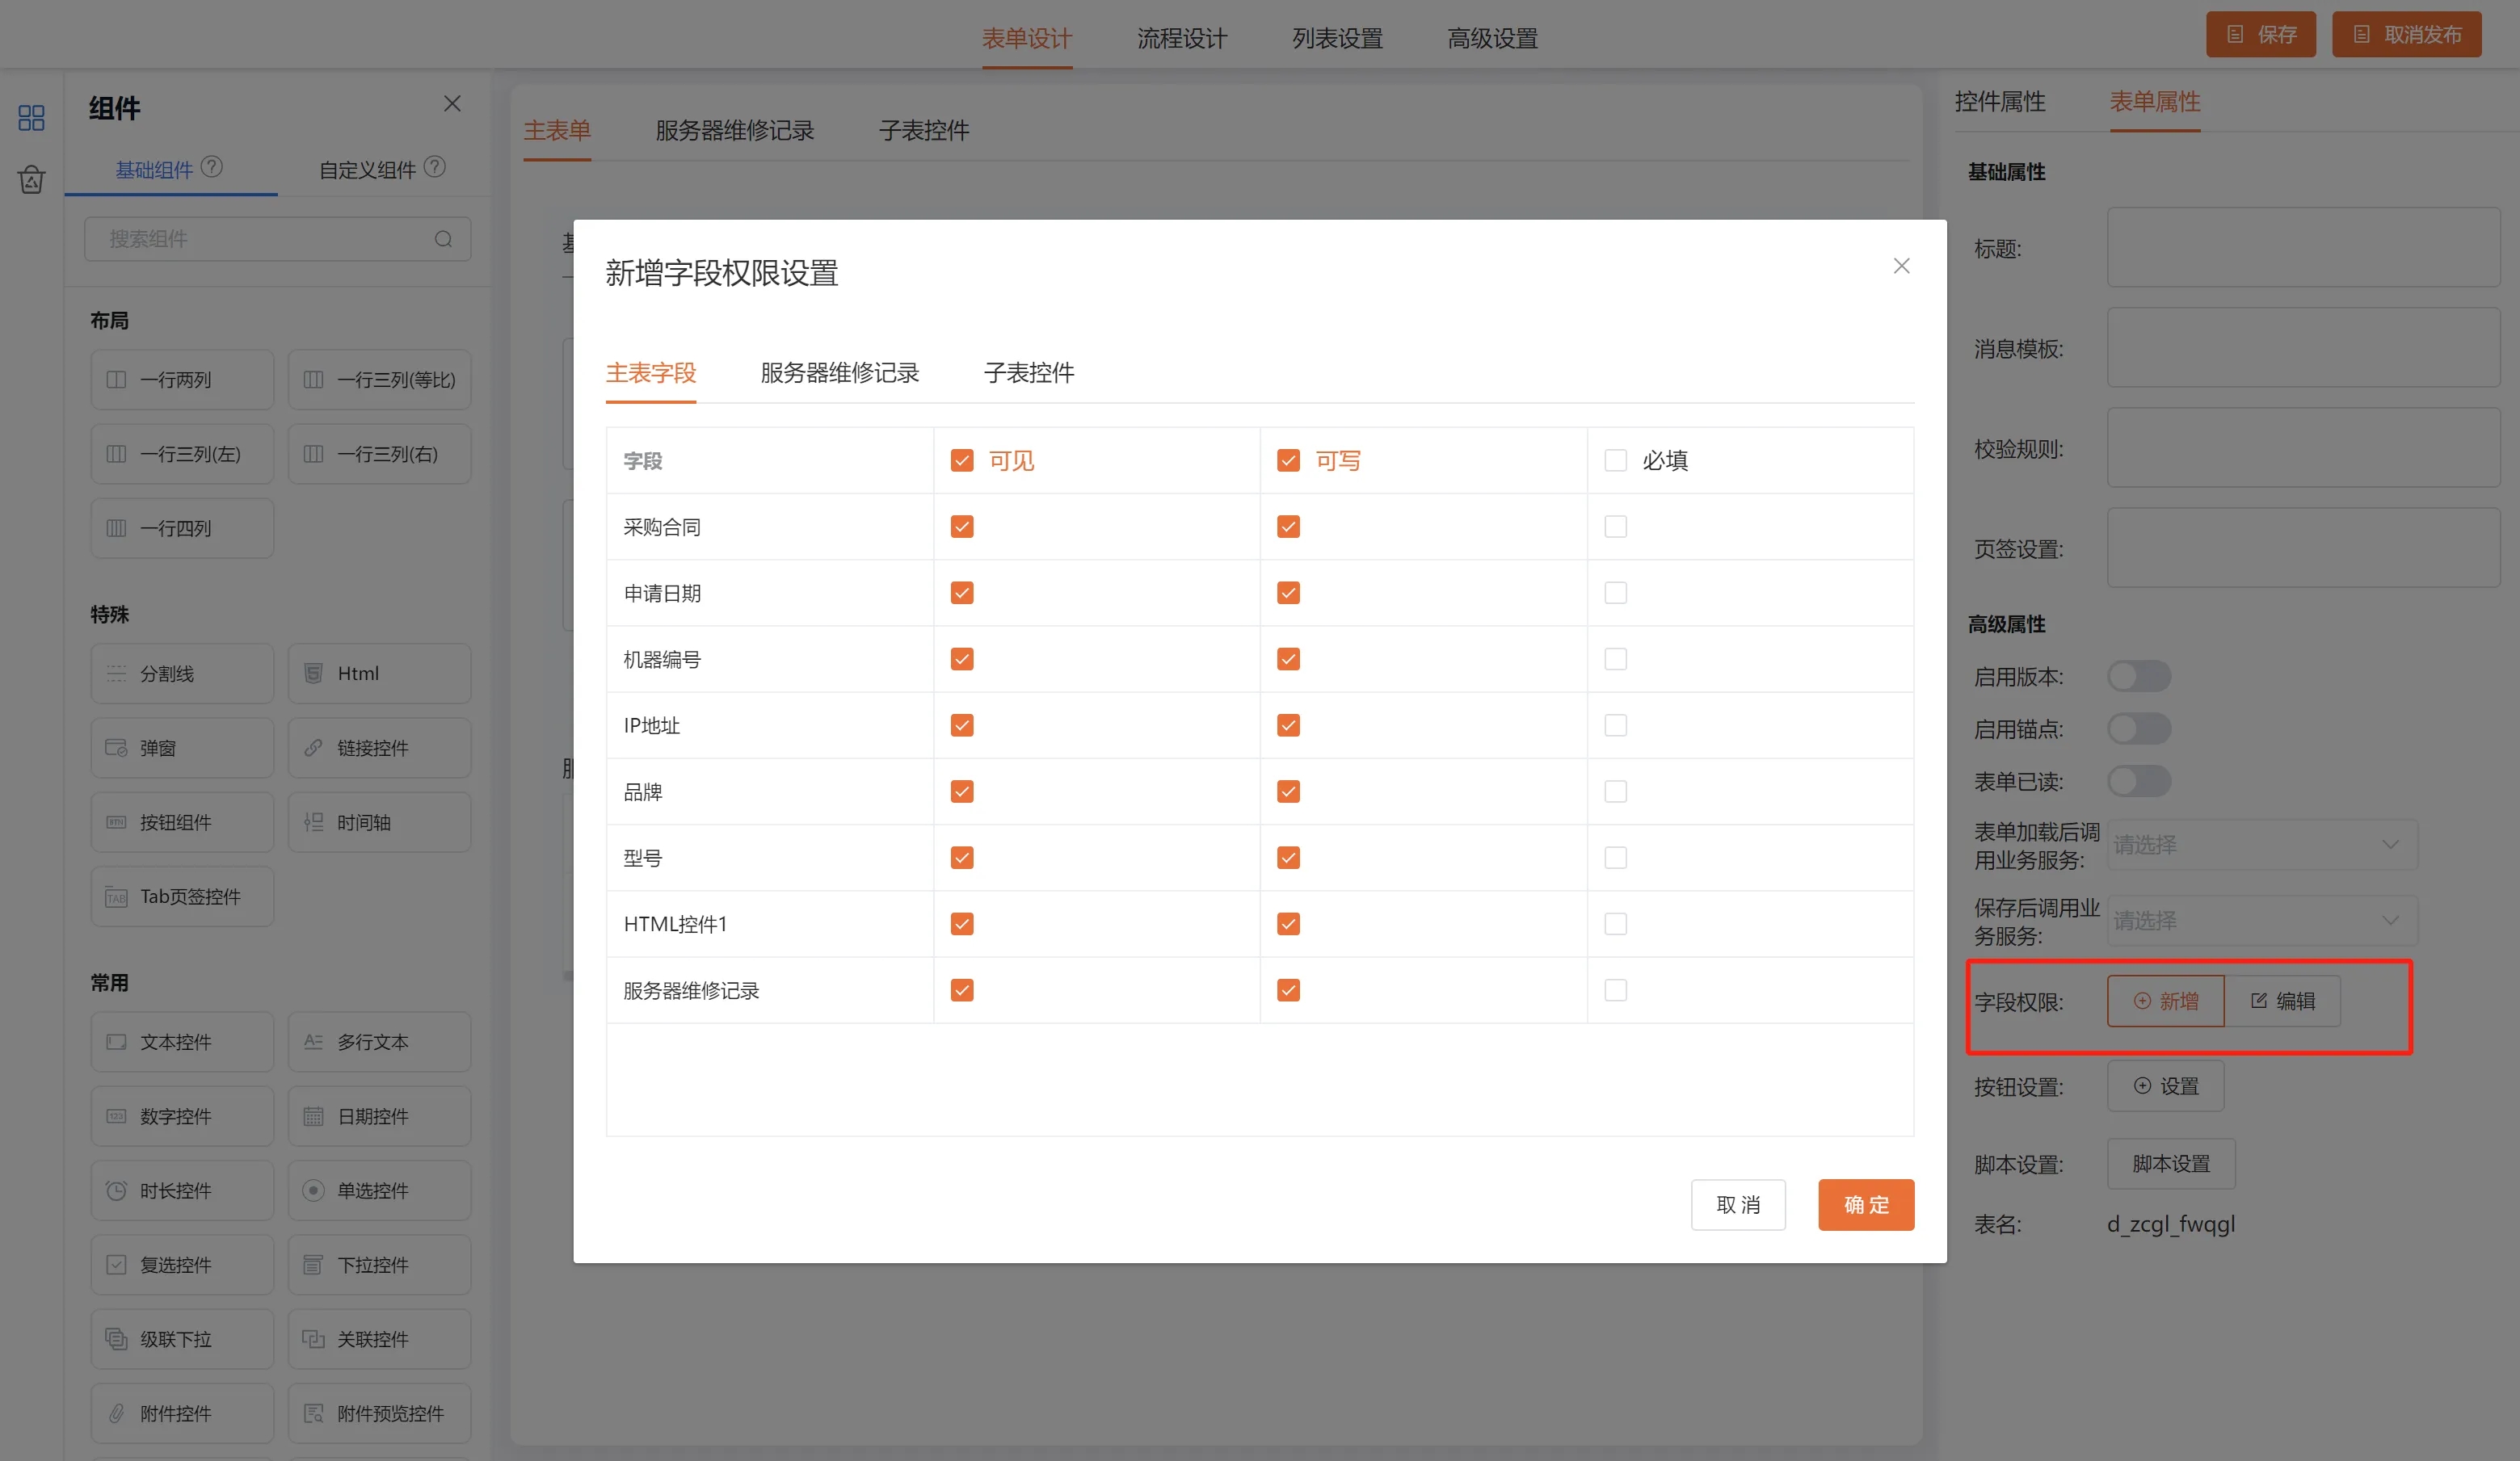The height and width of the screenshot is (1461, 2520).
Task: Expand 保存后调用业务服务 dropdown
Action: pos(2262,921)
